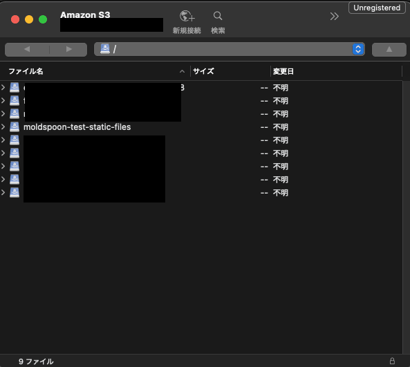410x367 pixels.
Task: Click the 9 ファイル status text
Action: (36, 361)
